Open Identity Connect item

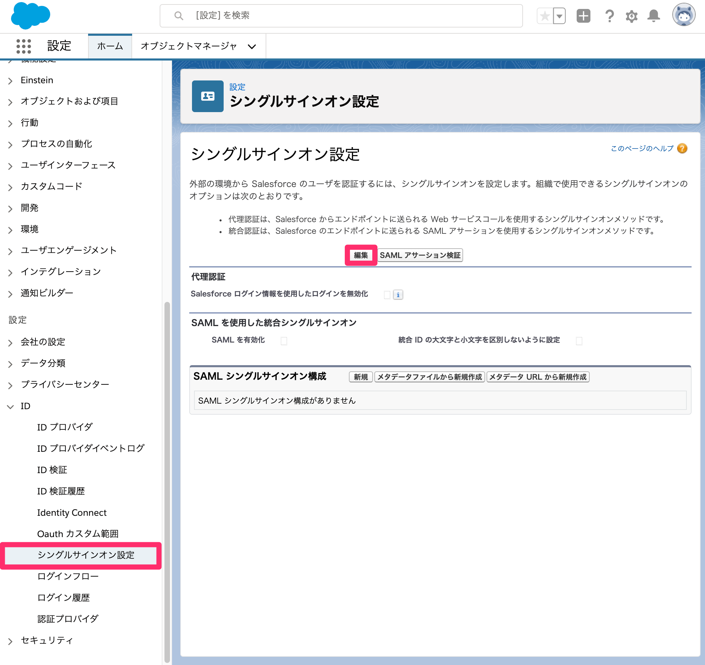pos(72,513)
